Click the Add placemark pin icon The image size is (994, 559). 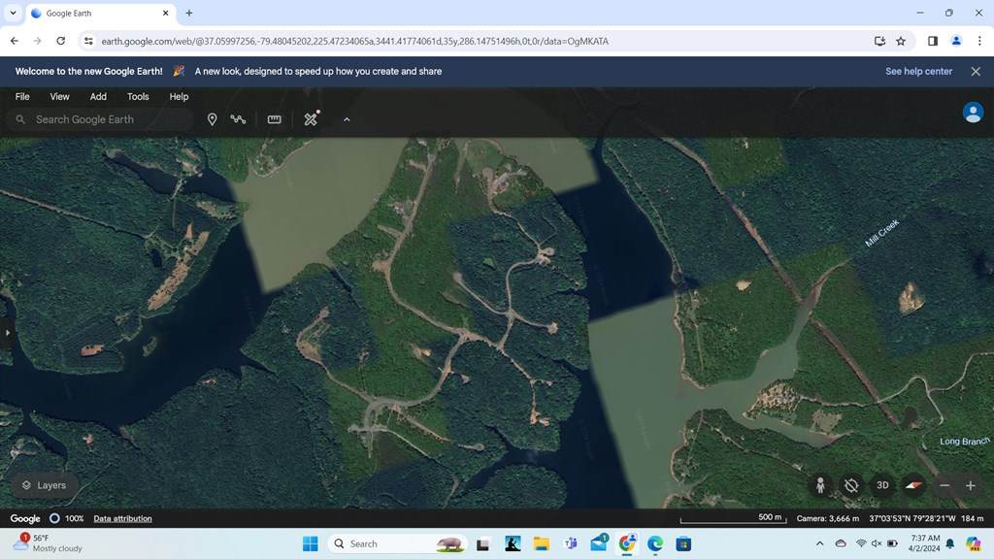pyautogui.click(x=212, y=119)
